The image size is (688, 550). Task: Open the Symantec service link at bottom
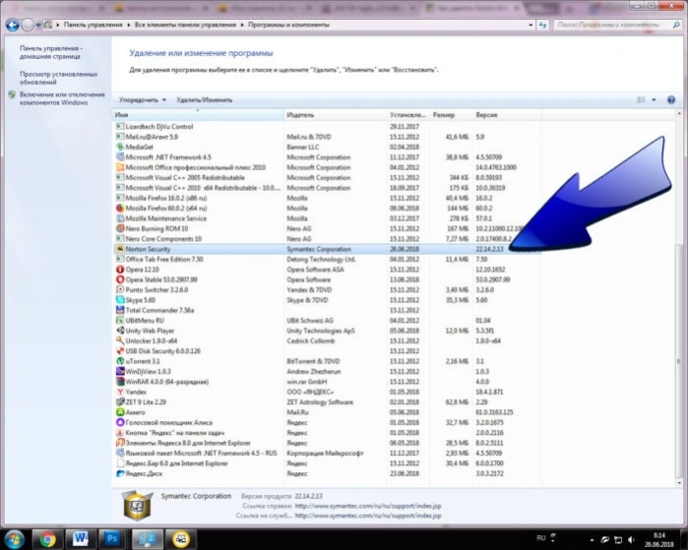368,516
